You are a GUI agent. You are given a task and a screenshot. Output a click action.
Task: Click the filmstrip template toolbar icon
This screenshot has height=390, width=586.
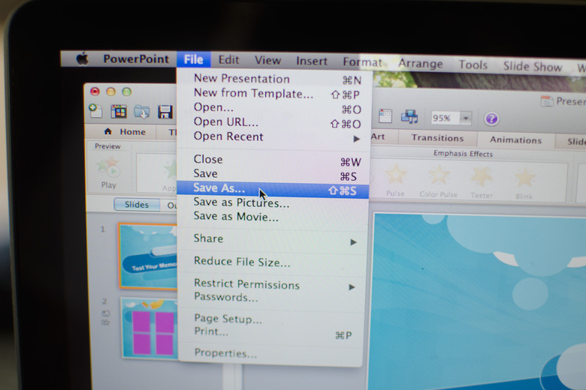(x=119, y=112)
